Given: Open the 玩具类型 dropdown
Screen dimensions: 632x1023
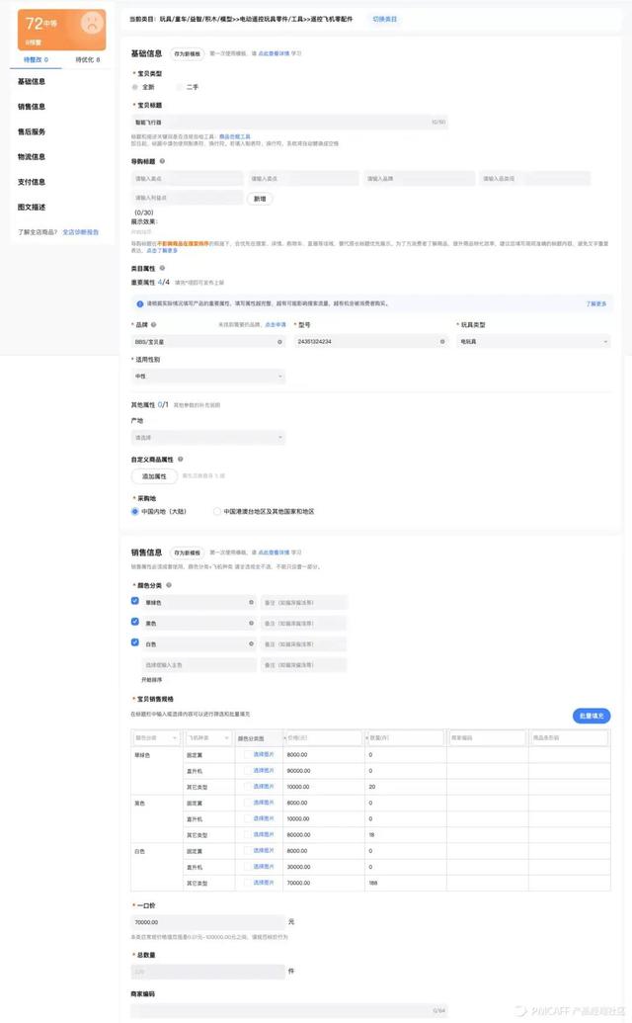Looking at the screenshot, I should click(533, 342).
